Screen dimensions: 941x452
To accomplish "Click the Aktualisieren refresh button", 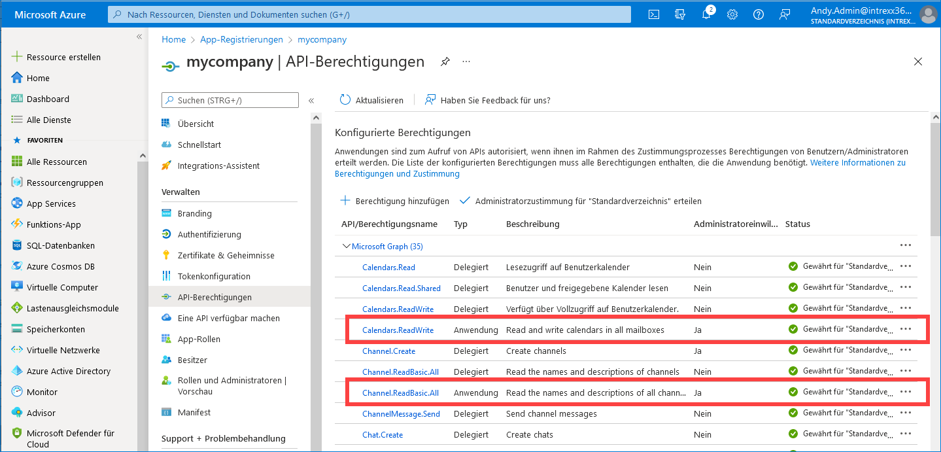I will point(371,100).
